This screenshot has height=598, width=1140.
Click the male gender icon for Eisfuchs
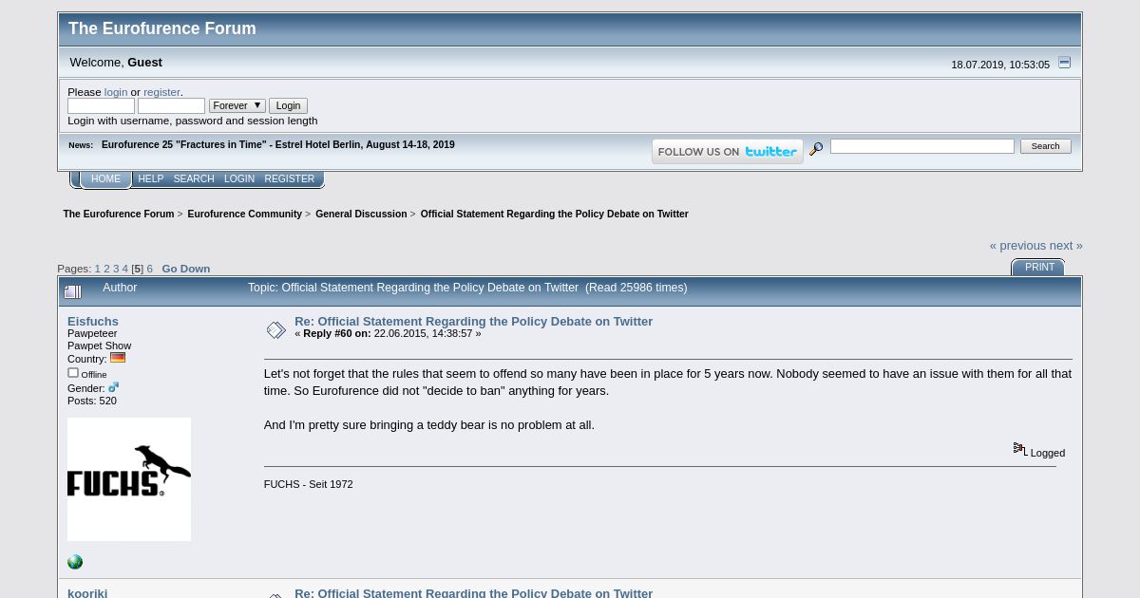coord(113,387)
